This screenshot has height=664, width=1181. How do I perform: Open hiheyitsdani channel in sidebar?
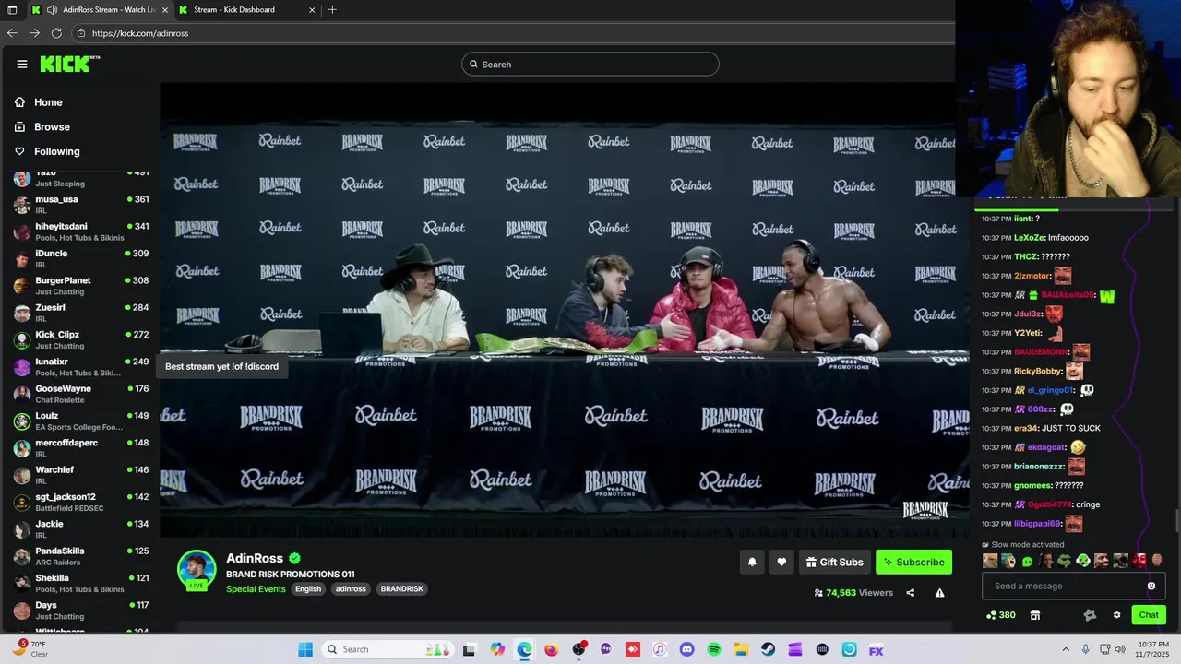click(81, 231)
